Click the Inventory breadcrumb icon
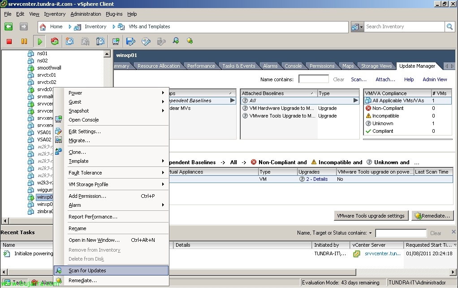458x288 pixels. click(78, 27)
